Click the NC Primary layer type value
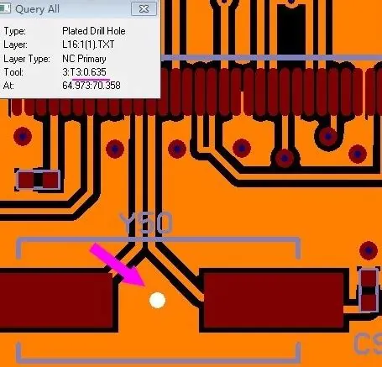This screenshot has width=382, height=367. (x=84, y=59)
